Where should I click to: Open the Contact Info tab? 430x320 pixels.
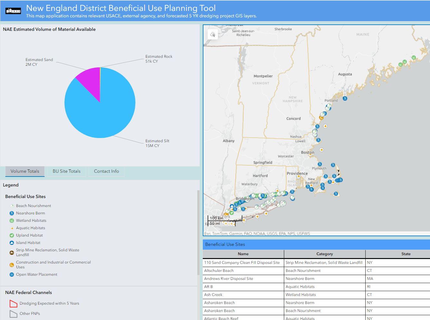[106, 171]
